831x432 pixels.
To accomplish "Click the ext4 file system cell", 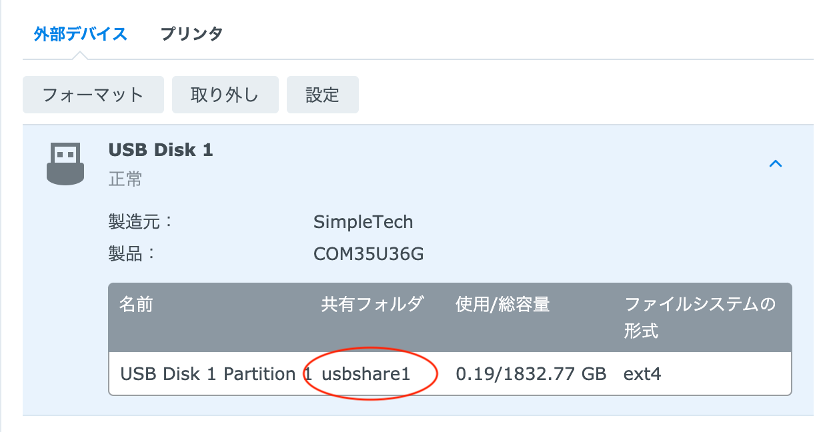I will tap(642, 373).
